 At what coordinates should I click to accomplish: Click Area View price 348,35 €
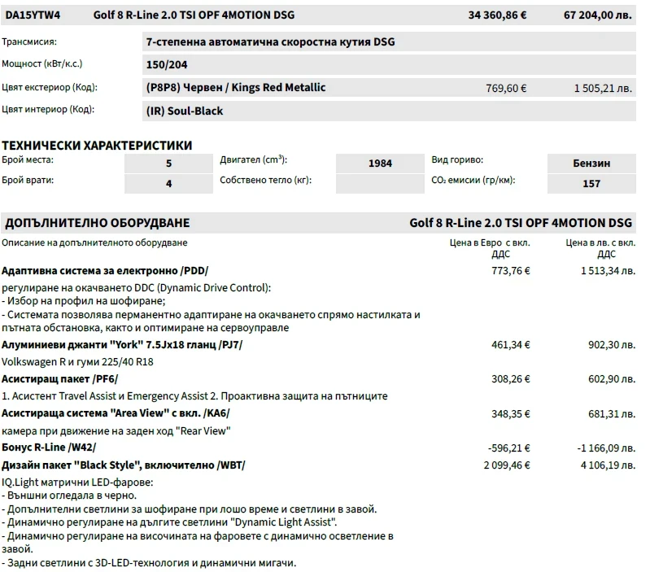point(511,413)
